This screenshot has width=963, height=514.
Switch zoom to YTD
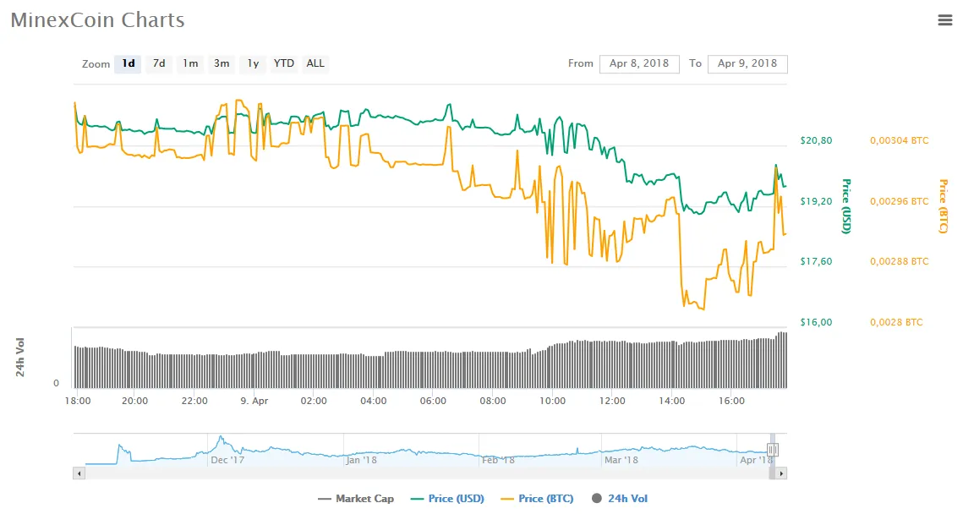284,64
